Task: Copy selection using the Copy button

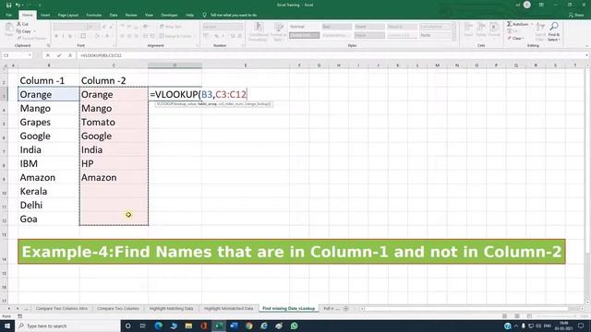Action: pyautogui.click(x=24, y=31)
